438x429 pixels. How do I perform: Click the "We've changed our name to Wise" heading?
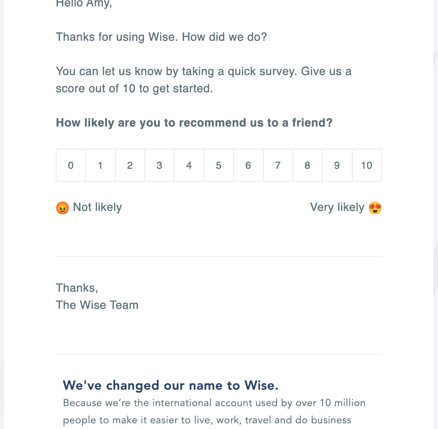(x=171, y=385)
